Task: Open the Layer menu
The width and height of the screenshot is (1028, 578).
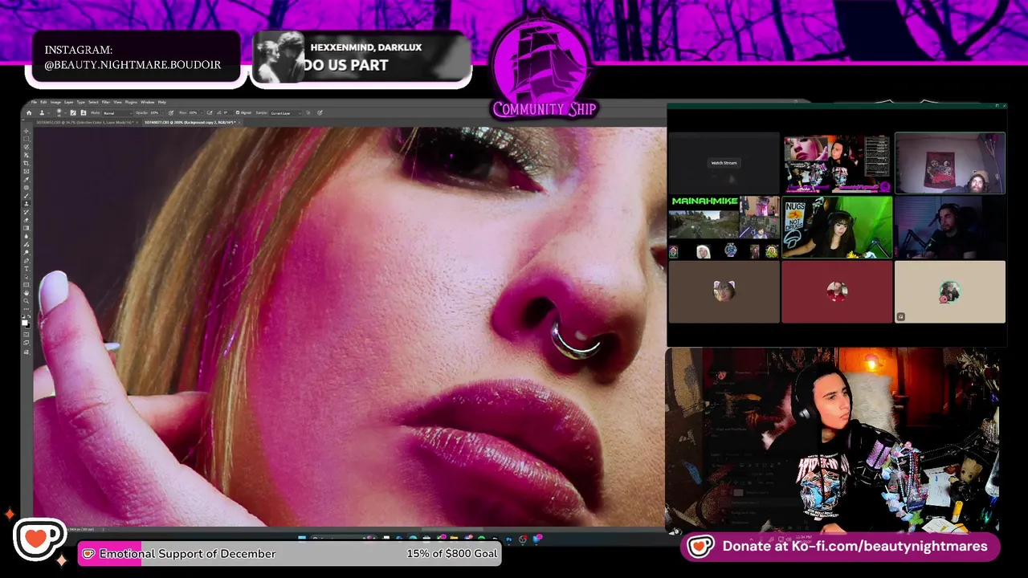Action: tap(68, 102)
